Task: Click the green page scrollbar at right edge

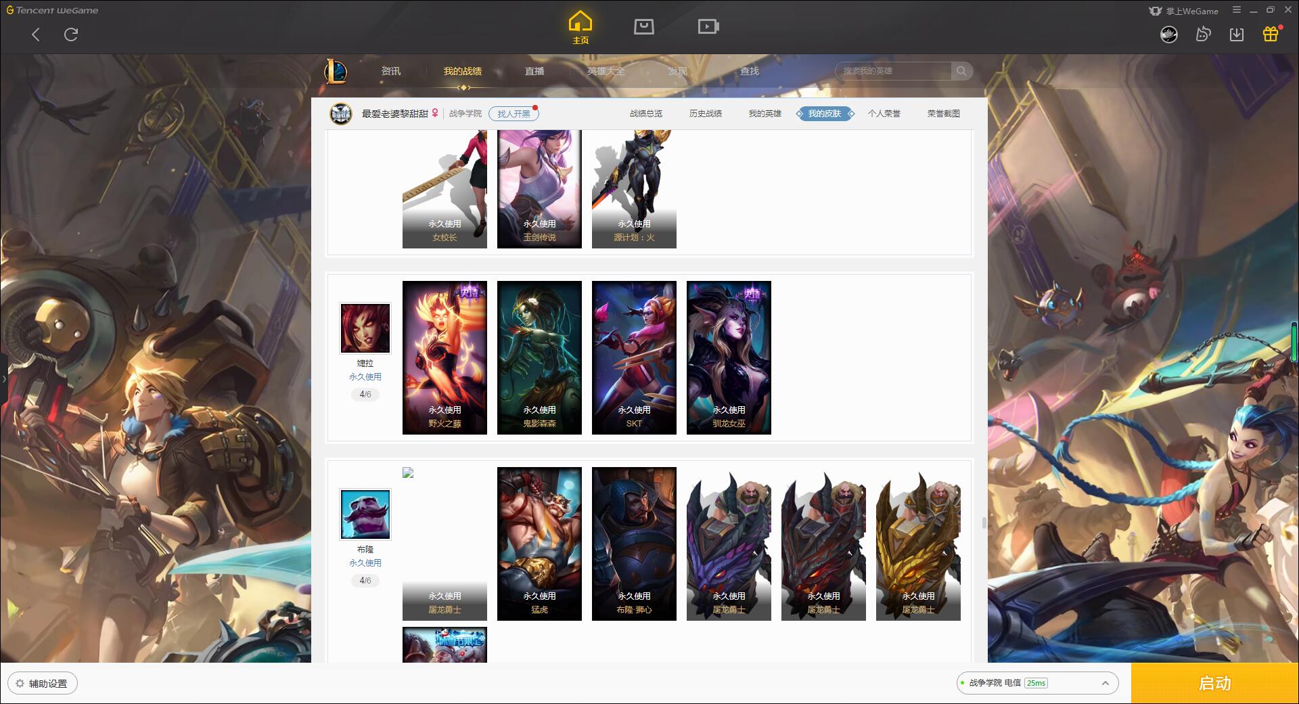Action: click(1294, 342)
